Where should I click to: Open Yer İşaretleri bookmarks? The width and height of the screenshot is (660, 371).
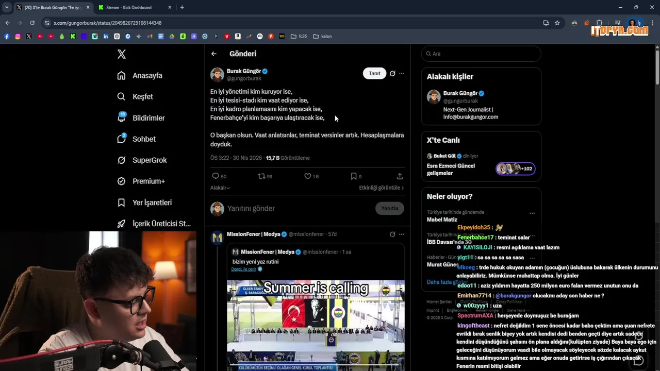coord(144,203)
